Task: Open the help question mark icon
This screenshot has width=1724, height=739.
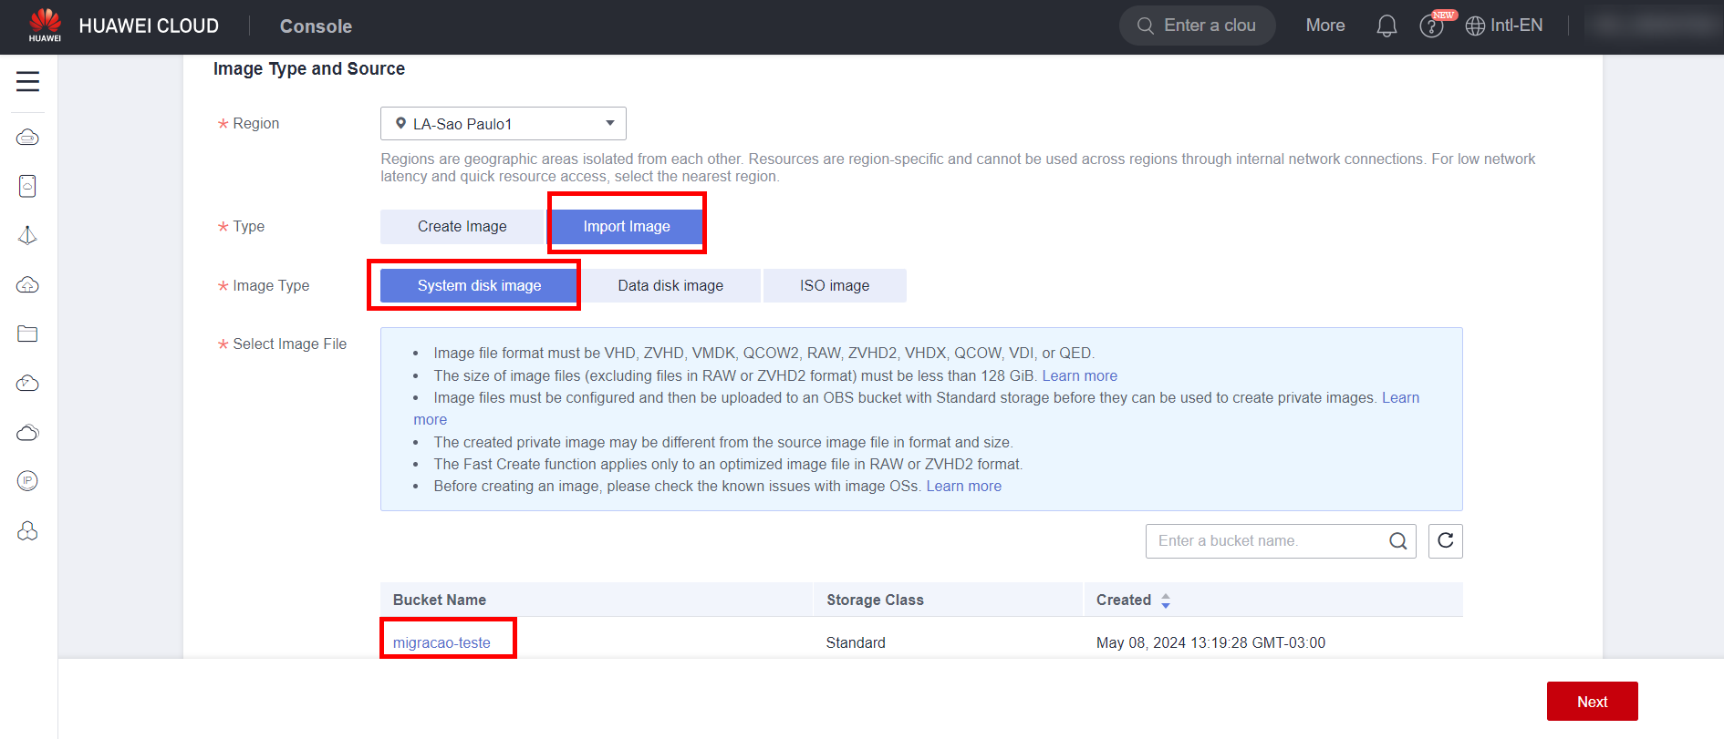Action: coord(1431,26)
